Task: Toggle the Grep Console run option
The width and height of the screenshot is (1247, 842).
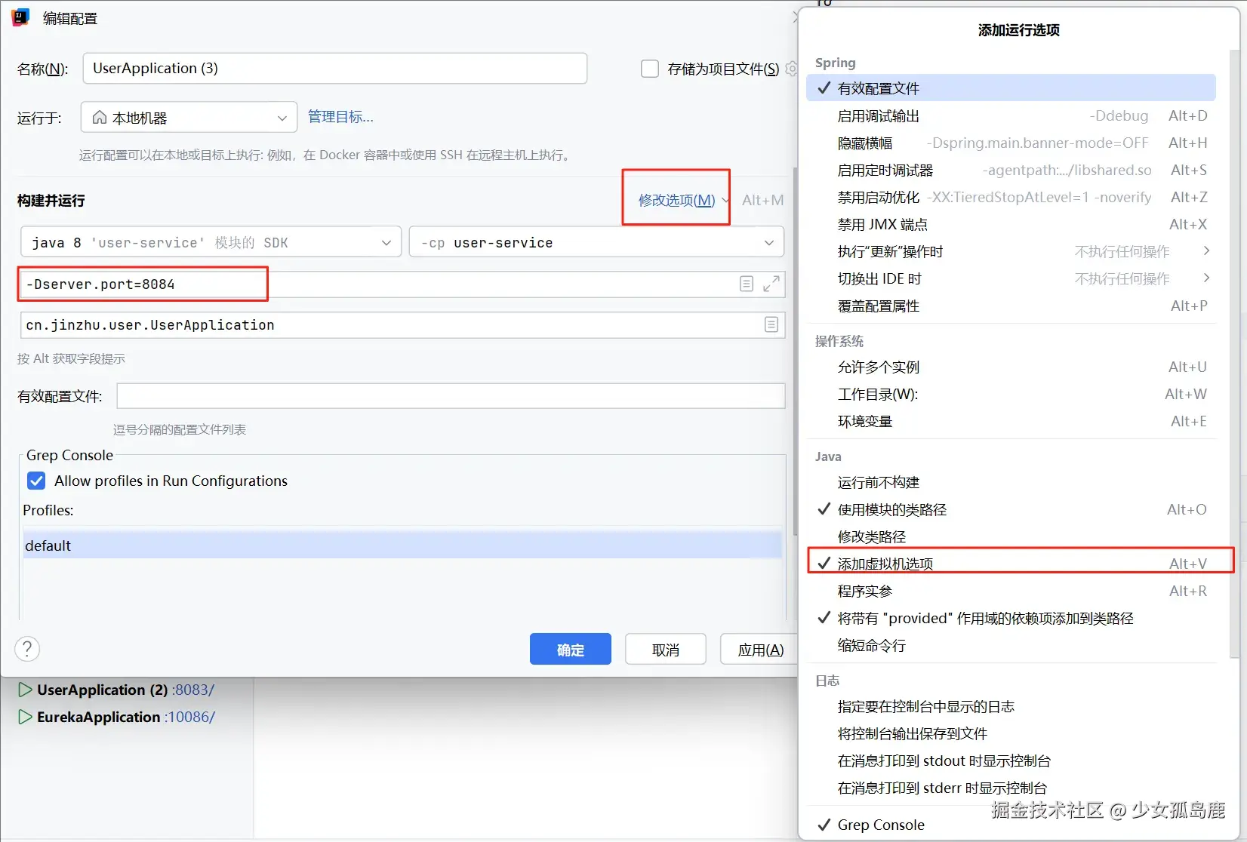Action: pyautogui.click(x=1011, y=825)
